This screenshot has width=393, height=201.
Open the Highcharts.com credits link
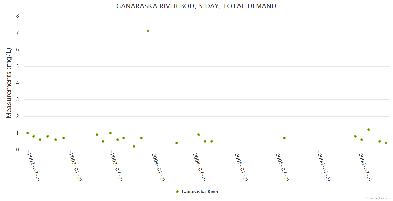(377, 198)
